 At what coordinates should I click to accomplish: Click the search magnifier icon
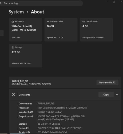tap(1, 3)
